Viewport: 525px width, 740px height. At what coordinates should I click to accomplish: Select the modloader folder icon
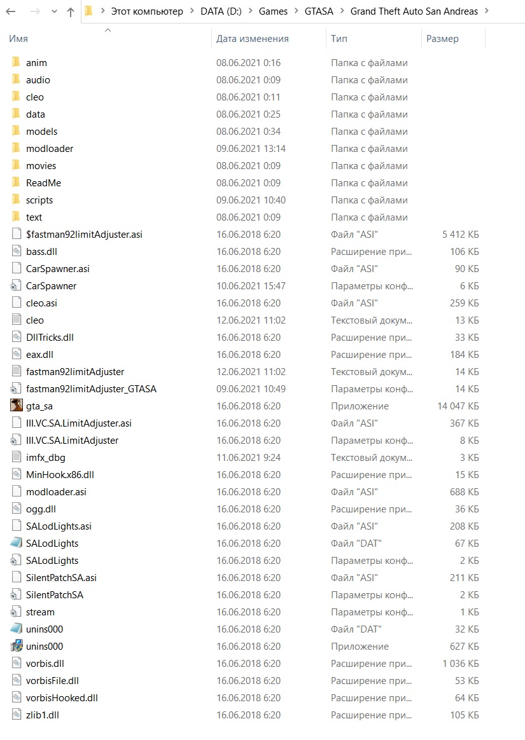click(16, 148)
